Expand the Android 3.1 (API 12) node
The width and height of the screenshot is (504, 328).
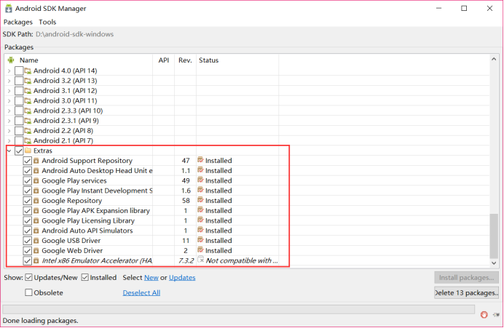(x=9, y=91)
